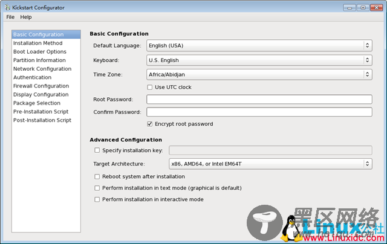Expand the Time Zone dropdown
Screen dimensions: 387x244
click(259, 74)
